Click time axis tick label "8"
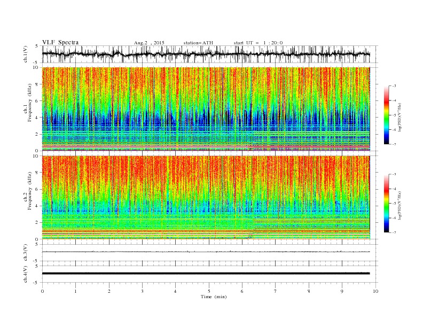The height and width of the screenshot is (327, 423). [309, 291]
